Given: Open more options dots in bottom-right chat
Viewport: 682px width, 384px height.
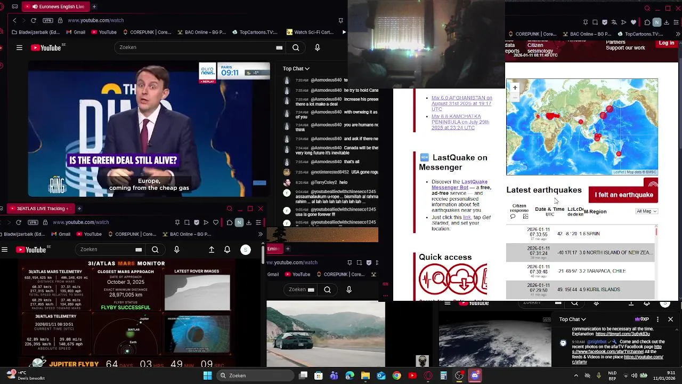Looking at the screenshot, I should pyautogui.click(x=657, y=319).
